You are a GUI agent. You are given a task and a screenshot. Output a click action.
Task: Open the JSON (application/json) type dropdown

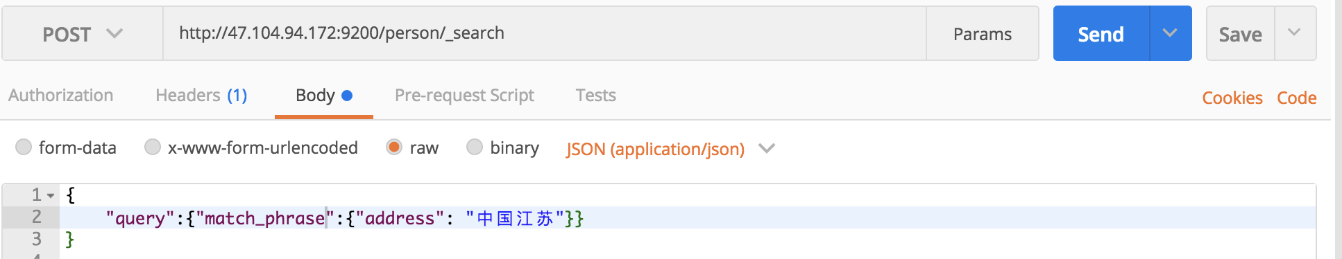point(670,149)
